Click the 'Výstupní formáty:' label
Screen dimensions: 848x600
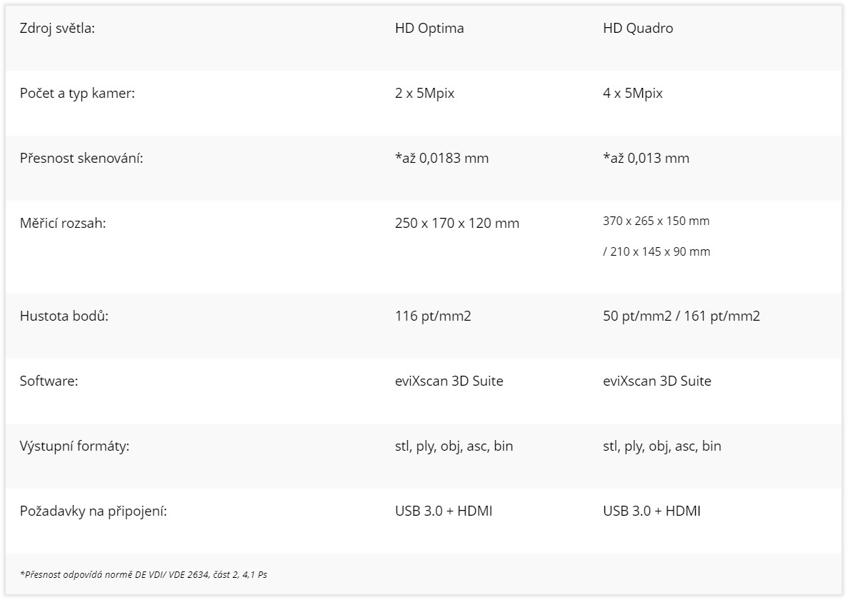coord(74,446)
